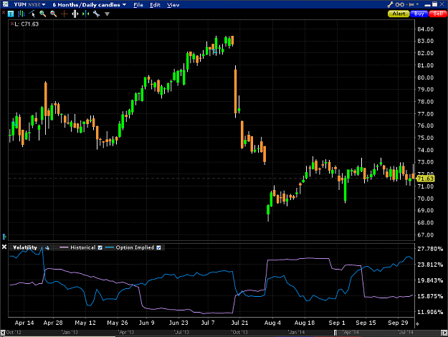The height and width of the screenshot is (337, 448).
Task: Click the window link chain icon
Action: coord(400,4)
